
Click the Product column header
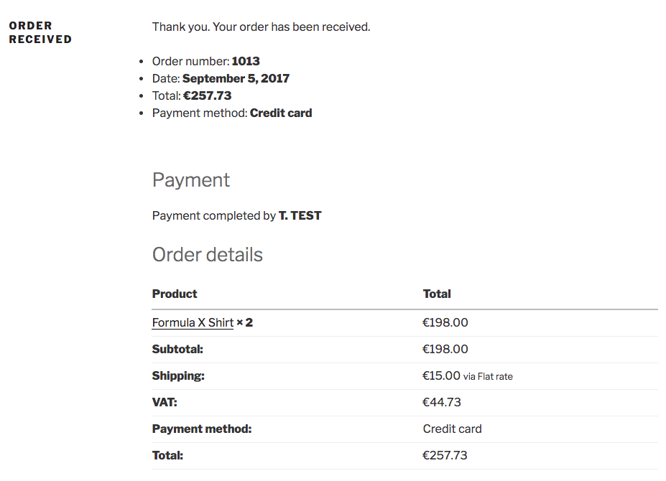(x=175, y=294)
